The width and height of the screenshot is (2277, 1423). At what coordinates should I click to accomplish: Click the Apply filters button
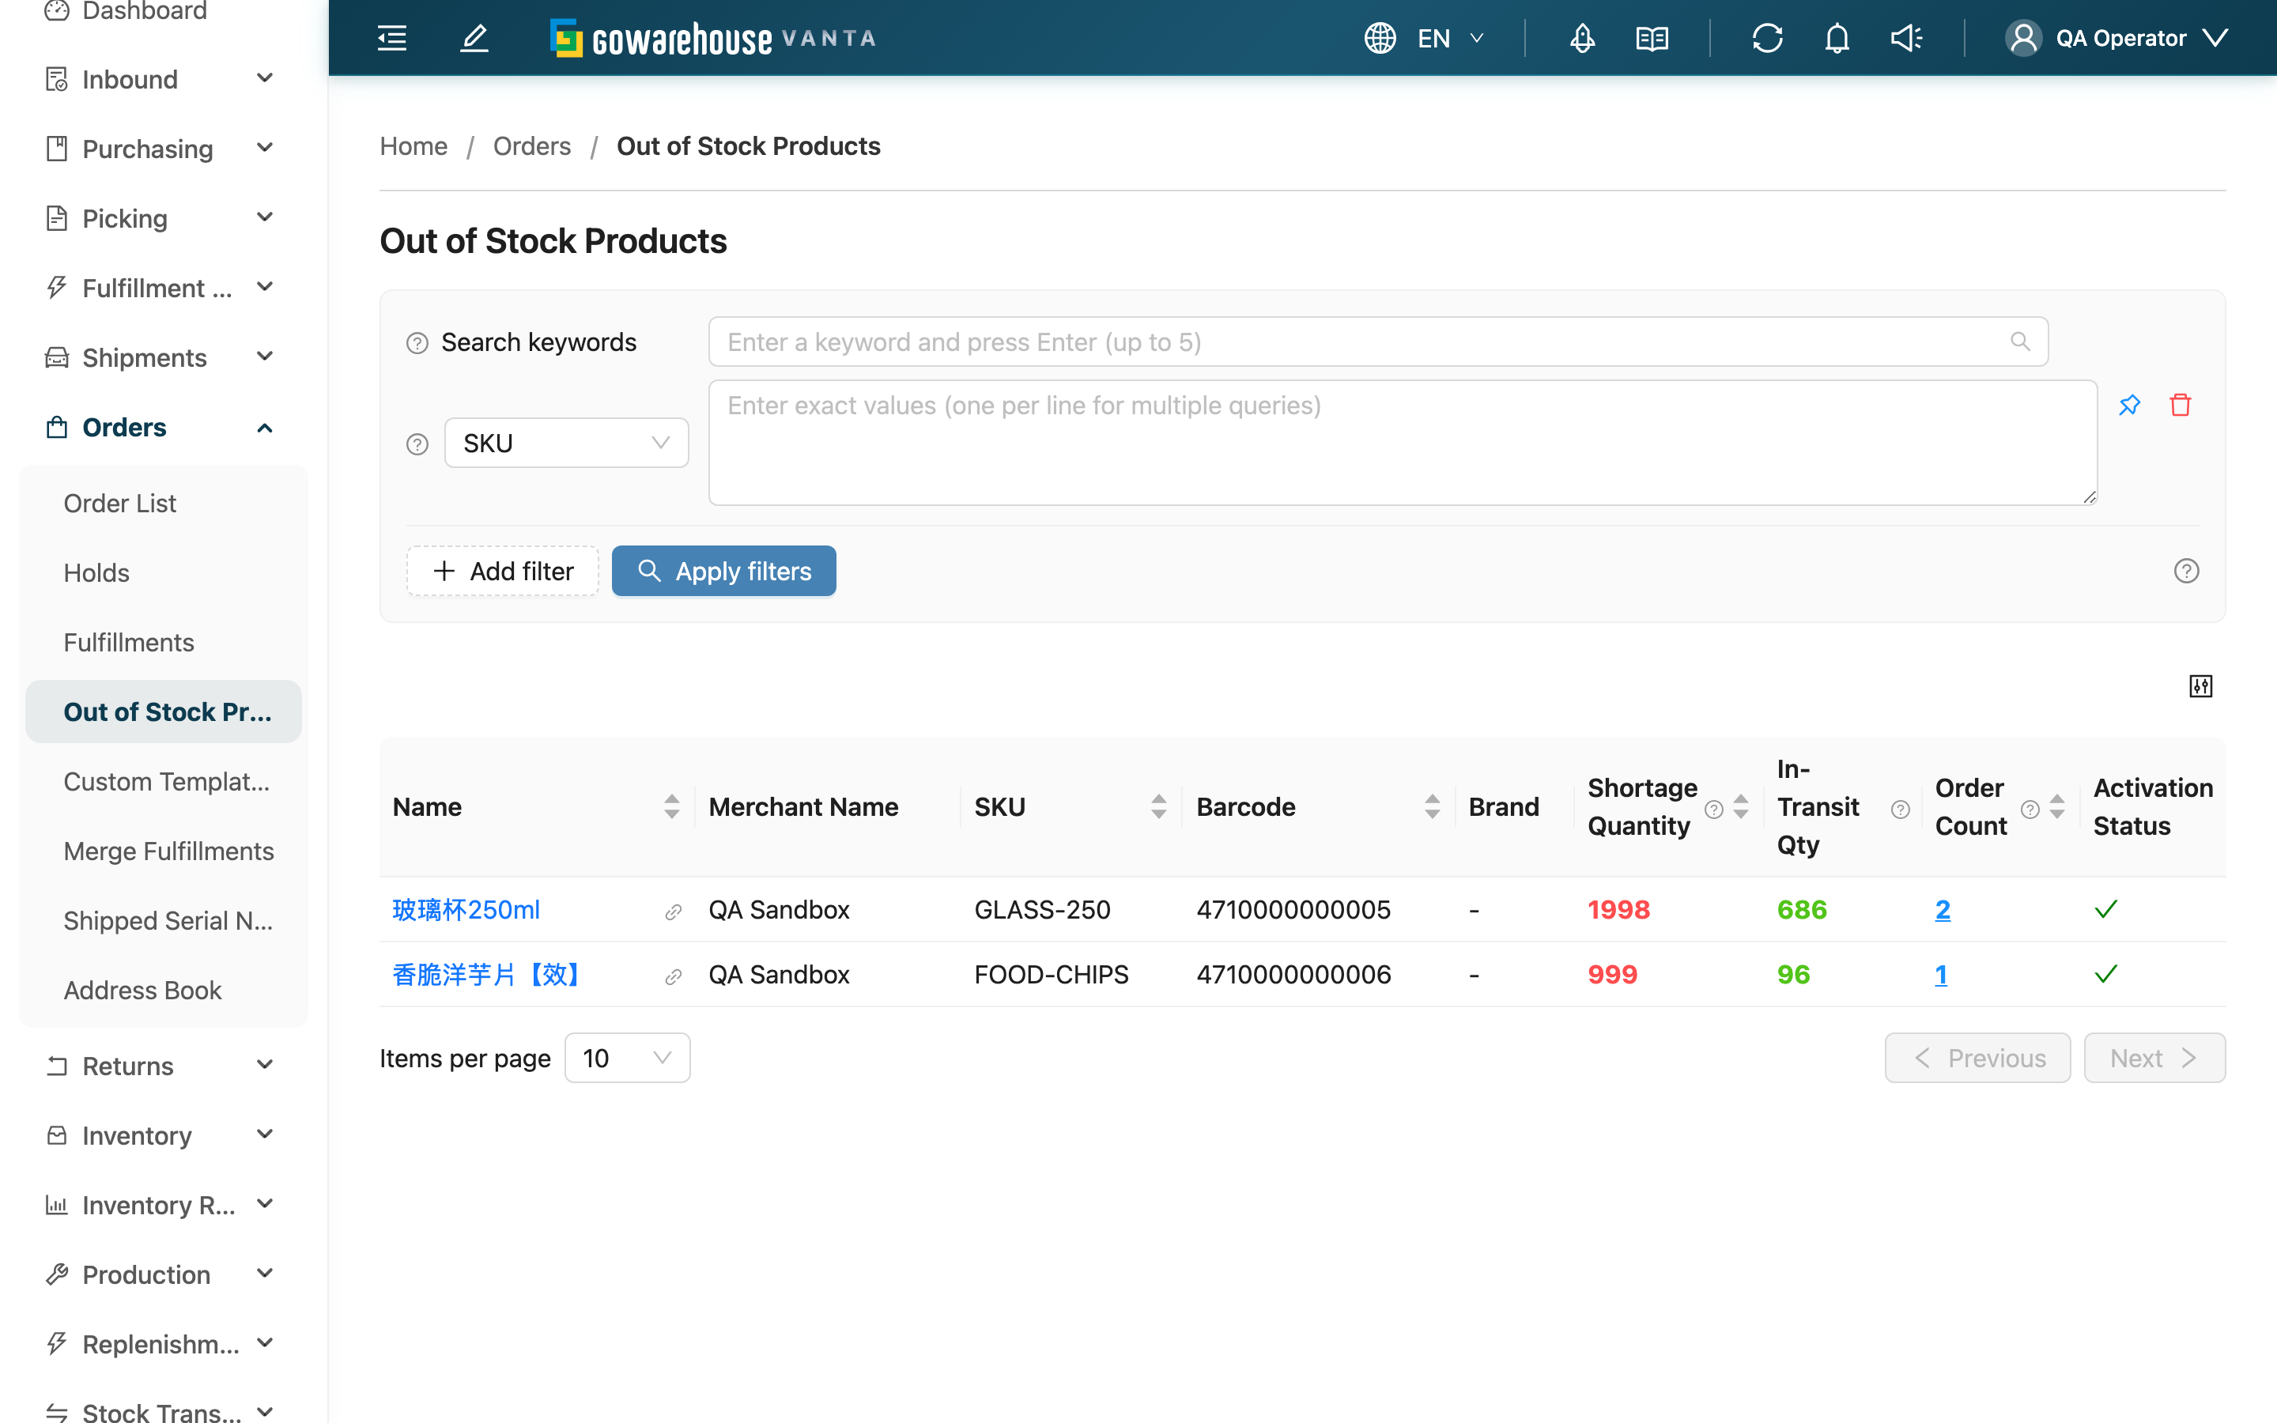pos(723,572)
